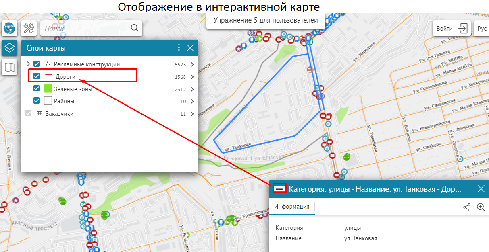This screenshot has height=252, width=489.
Task: Open details chevron for Дороги layer
Action: coord(192,77)
